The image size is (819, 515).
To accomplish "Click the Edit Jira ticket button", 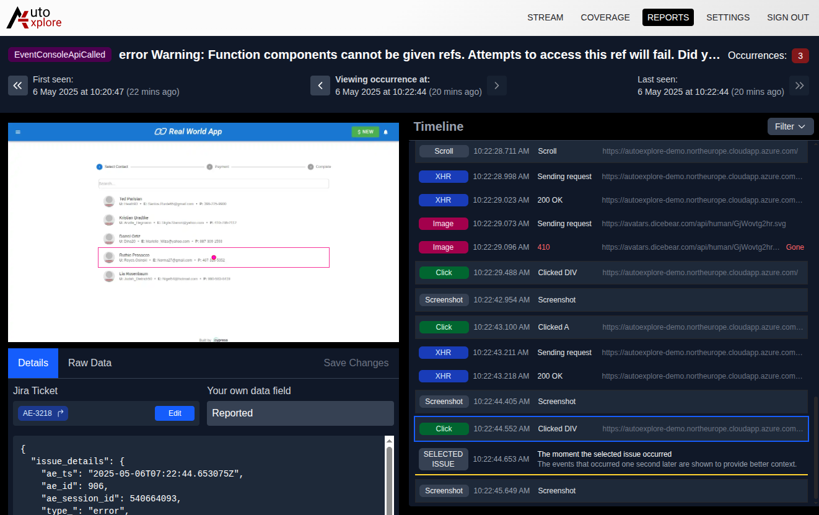I will tap(175, 413).
